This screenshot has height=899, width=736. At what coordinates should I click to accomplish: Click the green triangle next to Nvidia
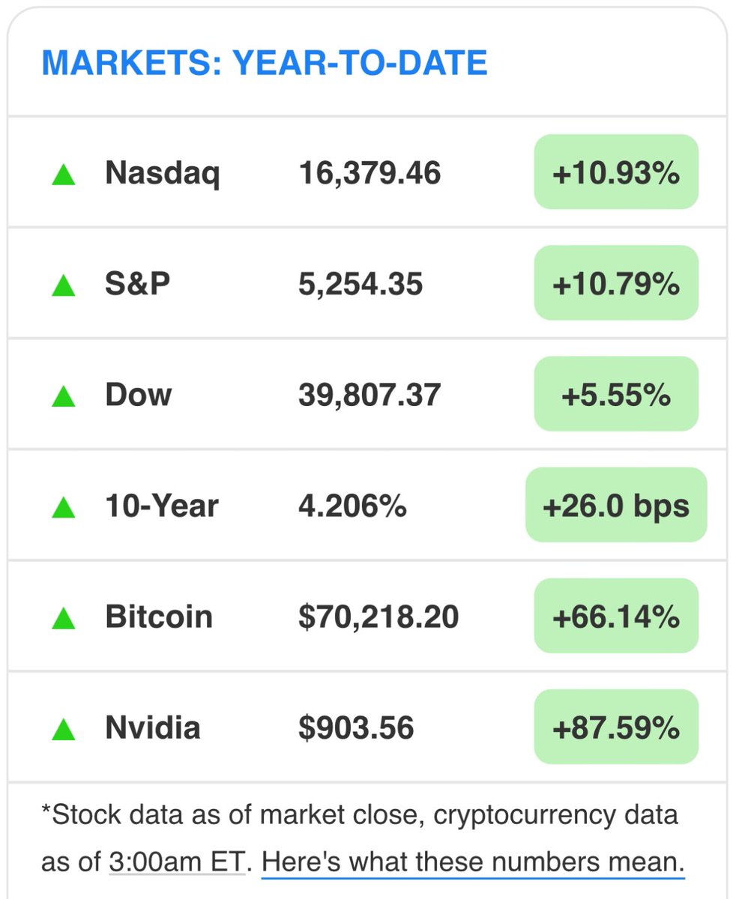[63, 729]
